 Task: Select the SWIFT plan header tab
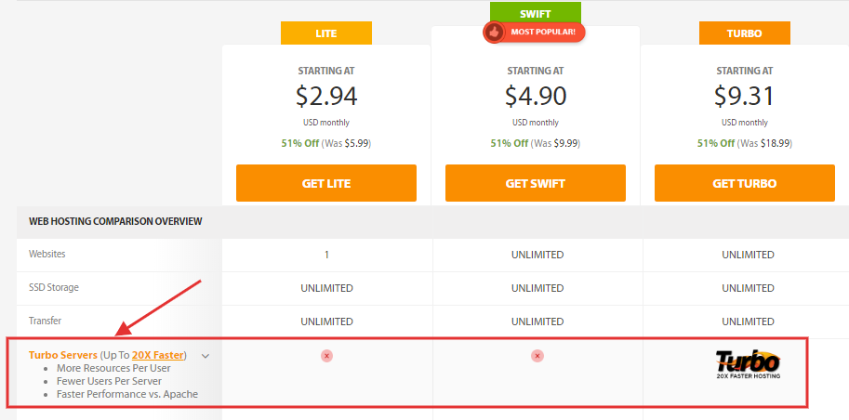(x=536, y=14)
